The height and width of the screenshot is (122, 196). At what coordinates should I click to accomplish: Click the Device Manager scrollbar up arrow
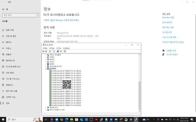click(x=139, y=55)
